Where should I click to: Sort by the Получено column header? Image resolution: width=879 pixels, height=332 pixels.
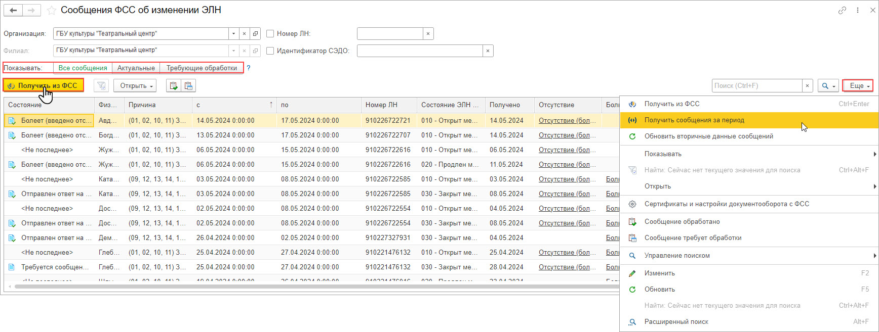pos(509,105)
